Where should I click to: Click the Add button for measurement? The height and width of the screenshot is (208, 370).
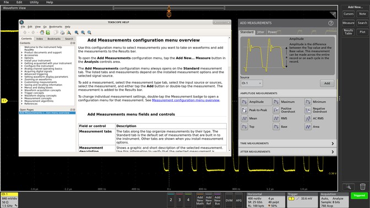click(327, 83)
